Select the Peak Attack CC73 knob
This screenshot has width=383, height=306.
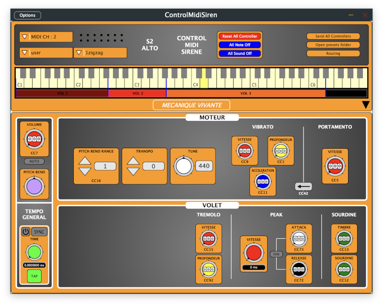[299, 239]
